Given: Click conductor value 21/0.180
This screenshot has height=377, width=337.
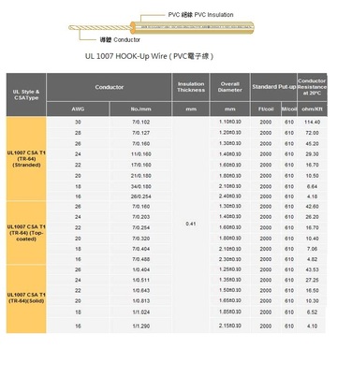Looking at the screenshot, I should tap(141, 176).
